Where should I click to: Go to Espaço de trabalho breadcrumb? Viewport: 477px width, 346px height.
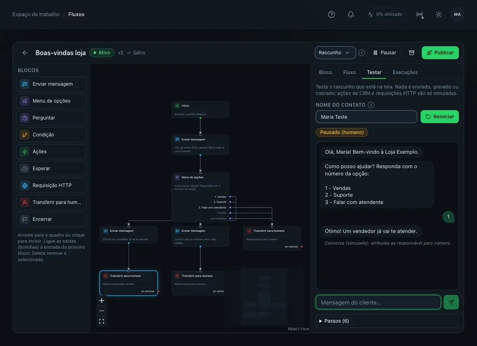(36, 14)
